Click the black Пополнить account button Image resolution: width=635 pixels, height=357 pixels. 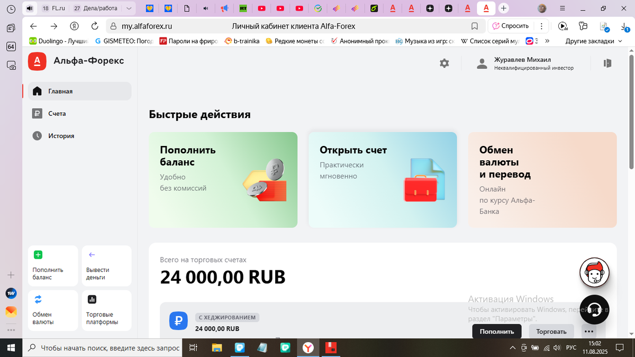pos(497,332)
